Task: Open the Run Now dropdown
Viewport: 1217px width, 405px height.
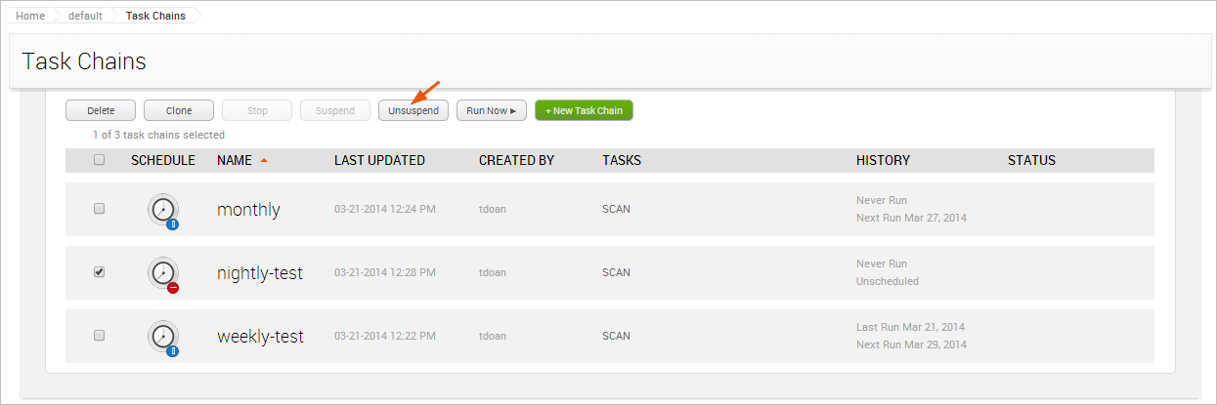Action: (x=492, y=110)
